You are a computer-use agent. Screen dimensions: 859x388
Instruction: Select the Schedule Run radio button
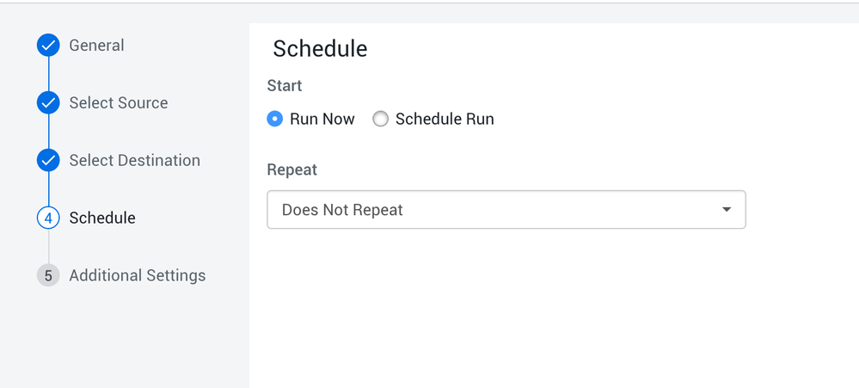tap(380, 120)
